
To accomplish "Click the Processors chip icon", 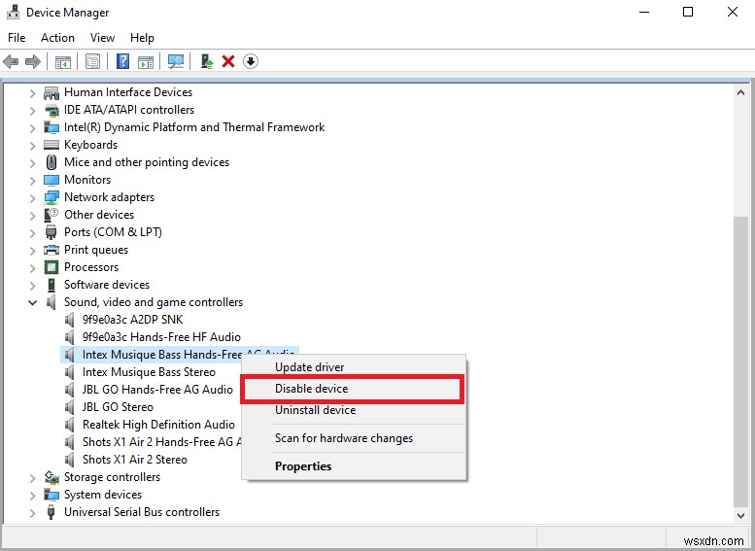I will [x=51, y=267].
